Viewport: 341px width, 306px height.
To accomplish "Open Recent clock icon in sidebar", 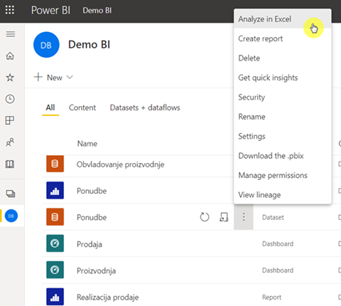I will coord(10,99).
